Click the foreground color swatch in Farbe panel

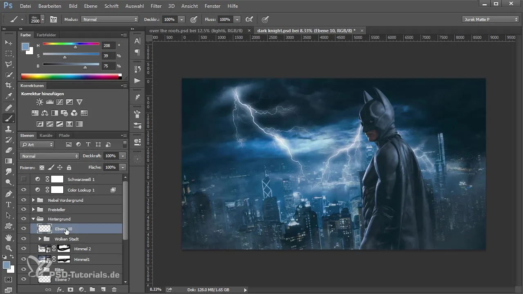coord(25,47)
